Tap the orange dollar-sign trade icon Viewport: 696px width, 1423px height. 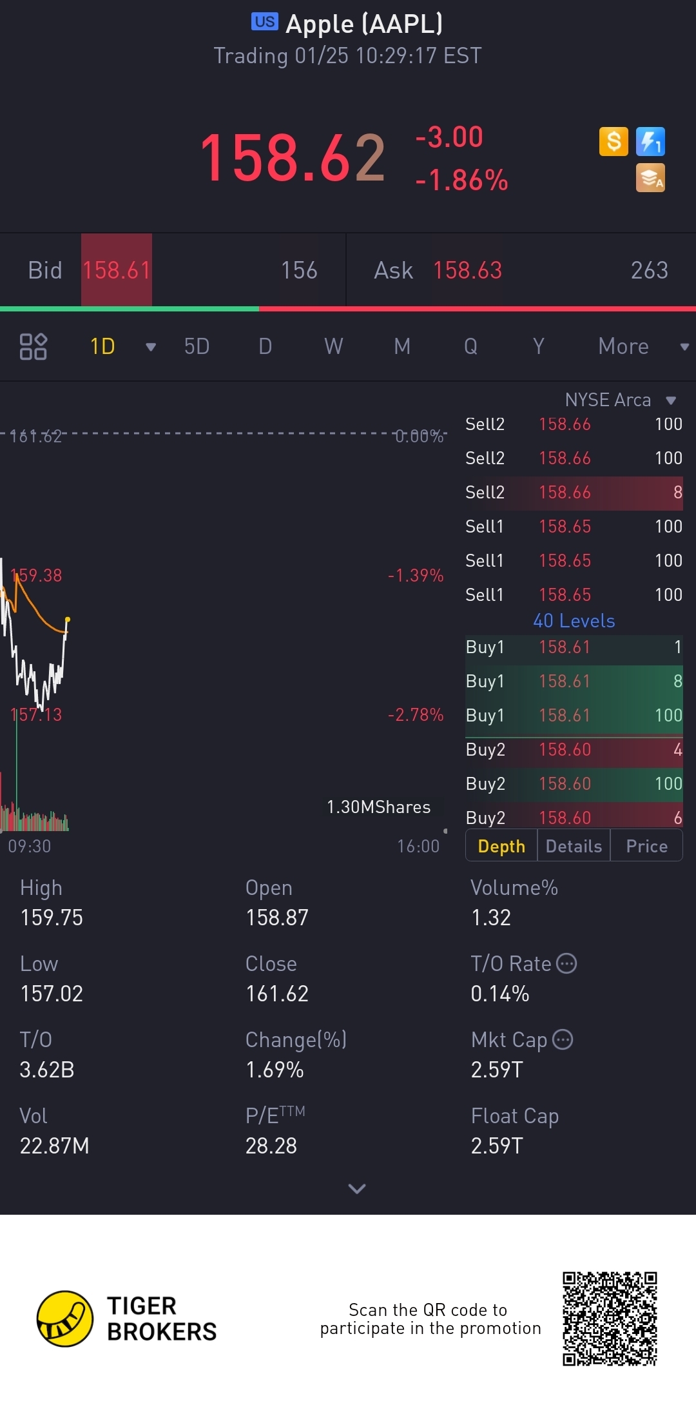pos(614,141)
